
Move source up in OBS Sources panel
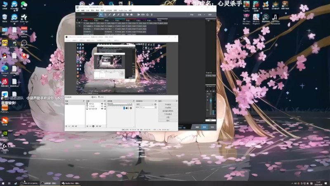97,126
